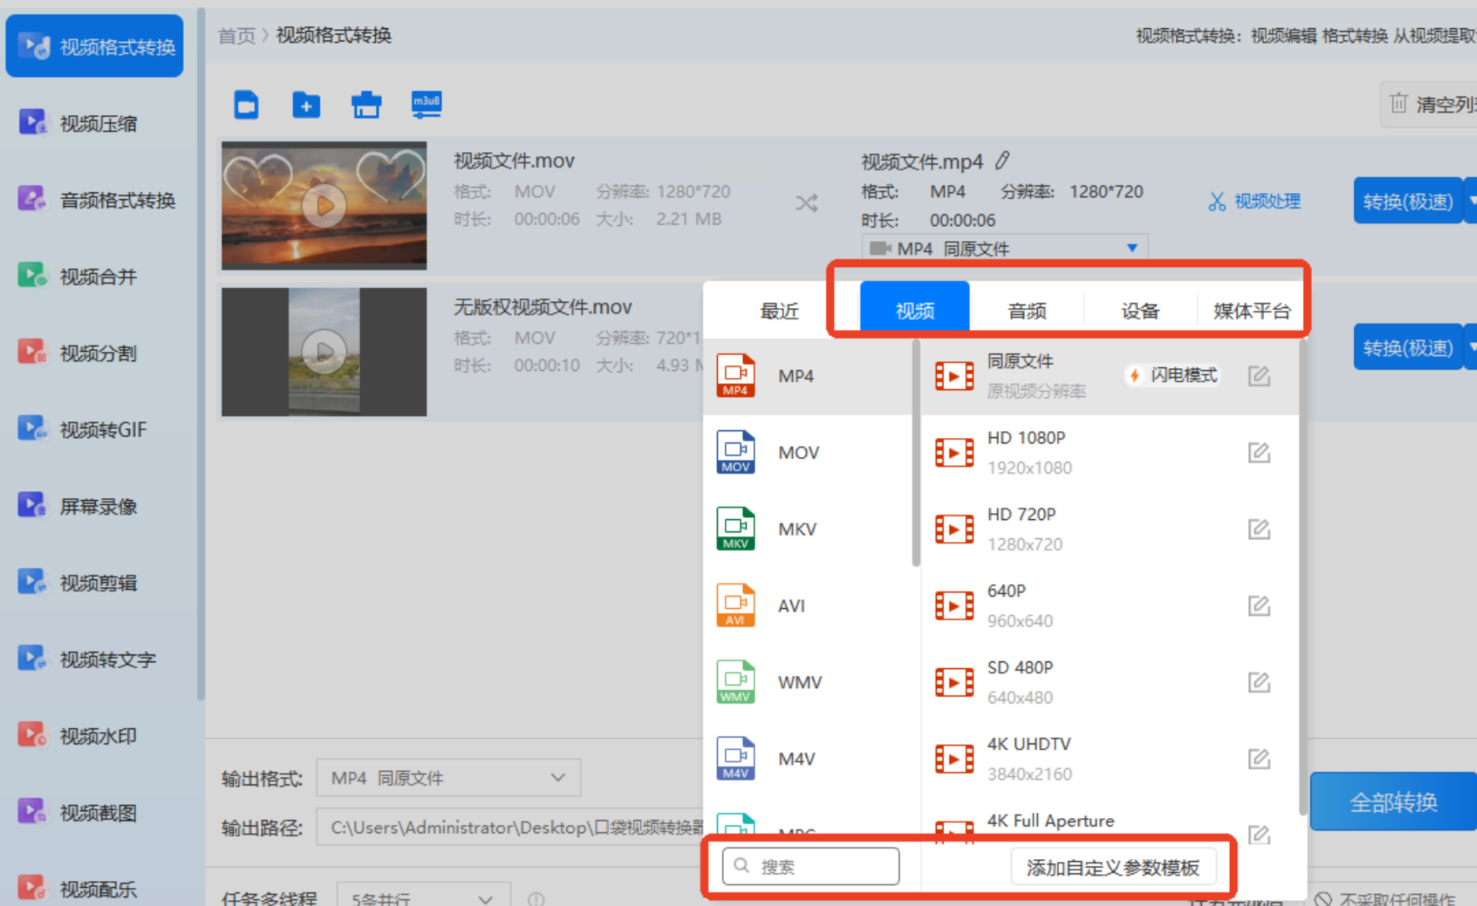The height and width of the screenshot is (906, 1477).
Task: Play the 视频文件.mov thumbnail preview
Action: point(324,205)
